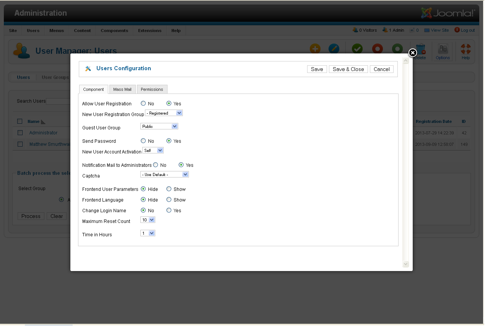Click the green Unblock user icon

pyautogui.click(x=397, y=49)
